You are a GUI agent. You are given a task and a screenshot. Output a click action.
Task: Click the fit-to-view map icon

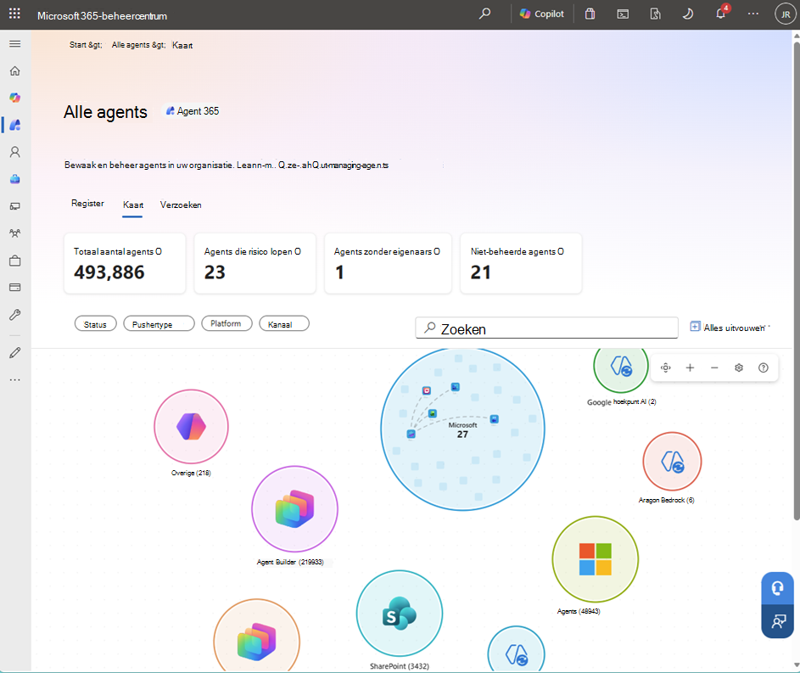click(x=665, y=367)
